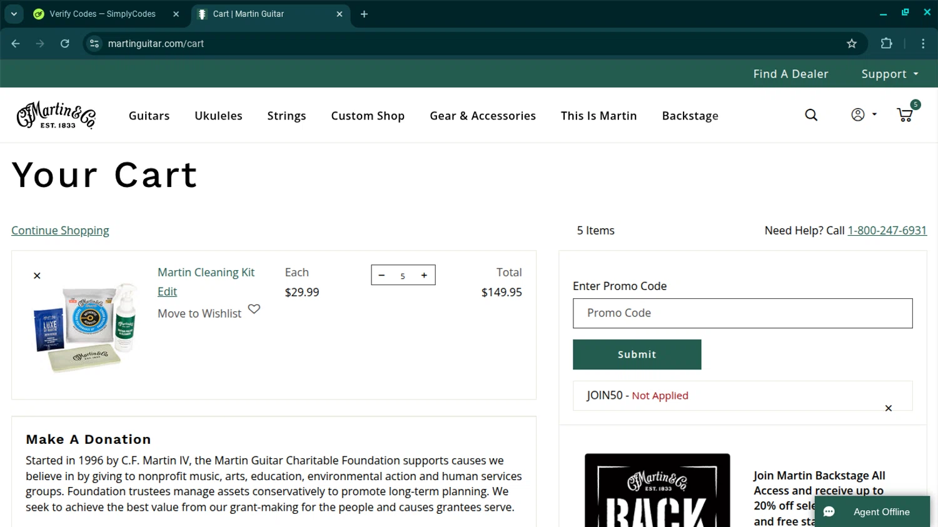938x527 pixels.
Task: Remove the JOIN50 promo code
Action: pyautogui.click(x=888, y=408)
